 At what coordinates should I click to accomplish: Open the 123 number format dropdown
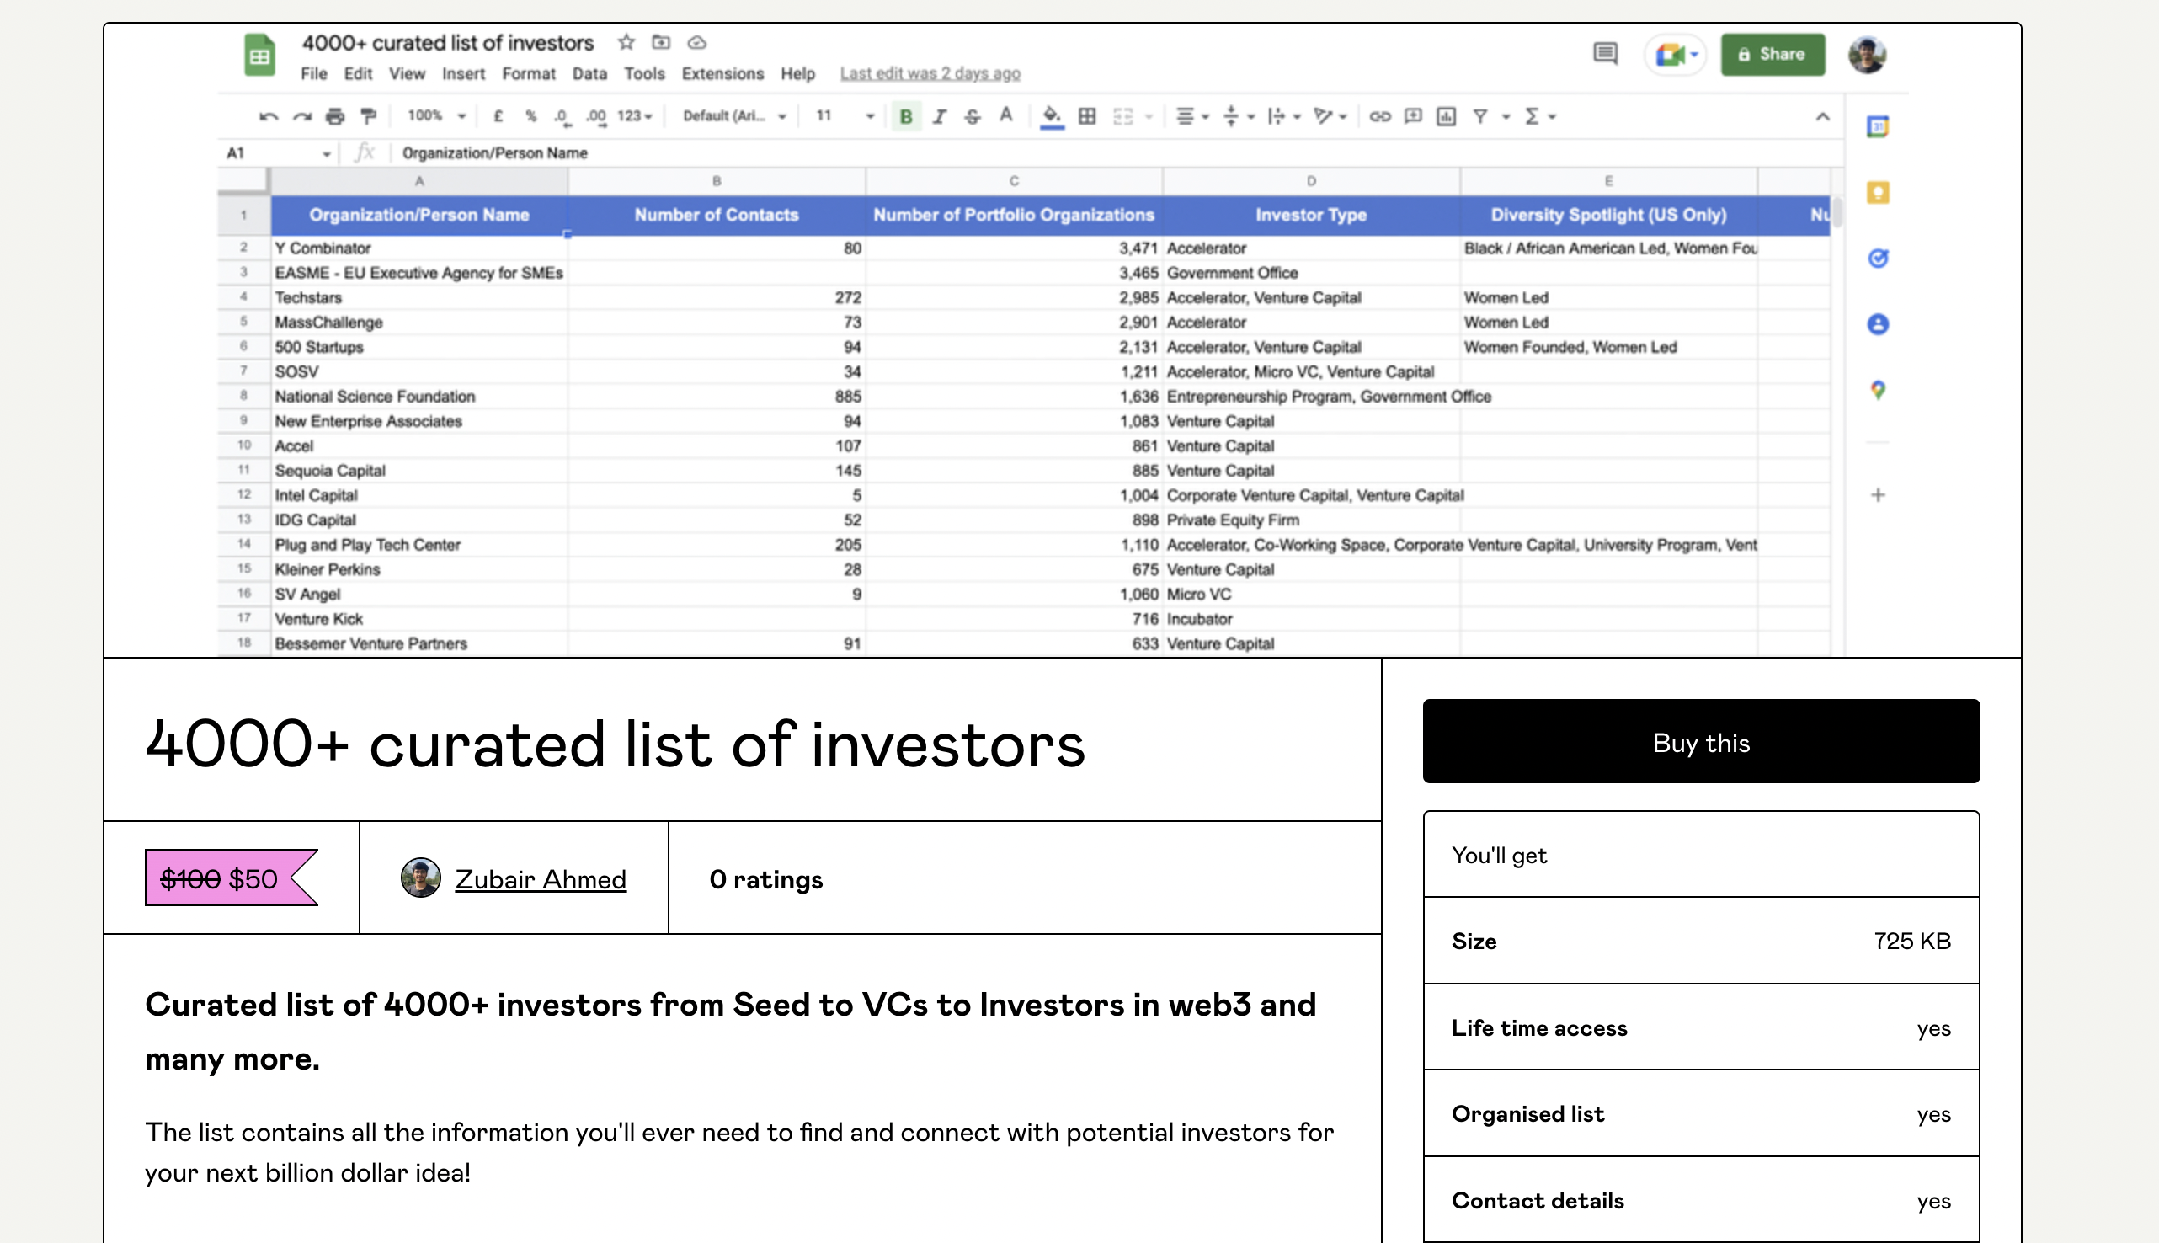point(634,116)
